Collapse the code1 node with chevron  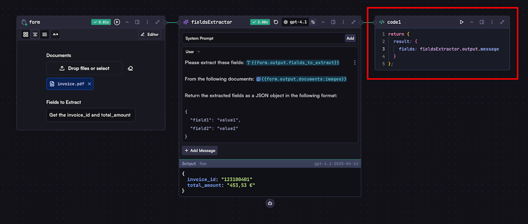pyautogui.click(x=472, y=22)
